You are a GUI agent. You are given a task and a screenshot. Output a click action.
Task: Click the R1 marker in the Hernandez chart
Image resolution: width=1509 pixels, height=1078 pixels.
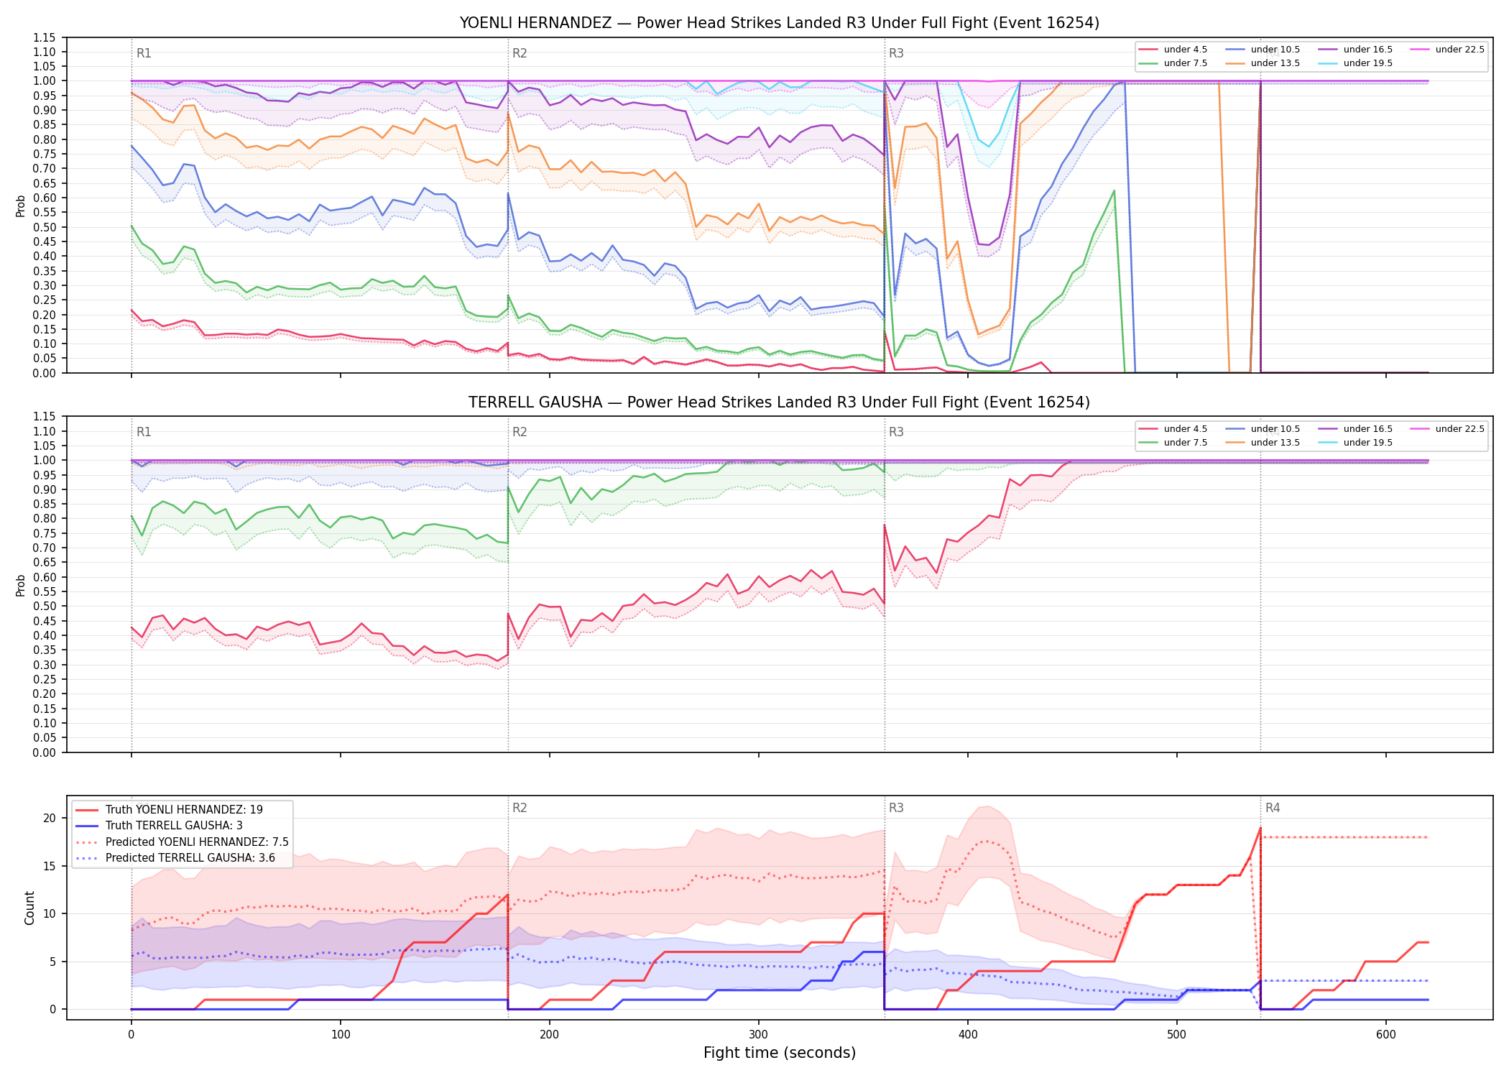tap(144, 53)
